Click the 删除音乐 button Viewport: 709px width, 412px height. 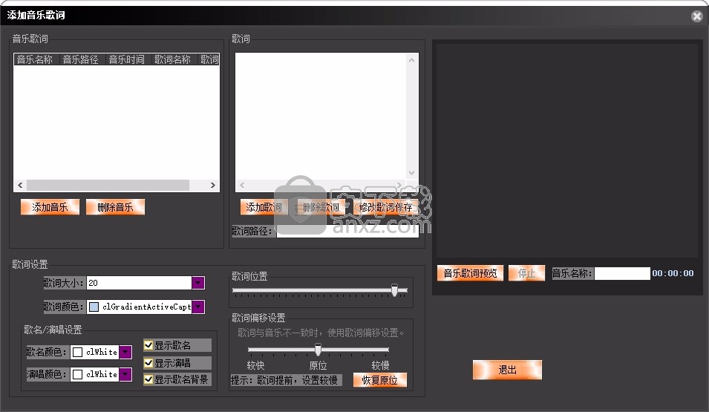click(x=115, y=207)
